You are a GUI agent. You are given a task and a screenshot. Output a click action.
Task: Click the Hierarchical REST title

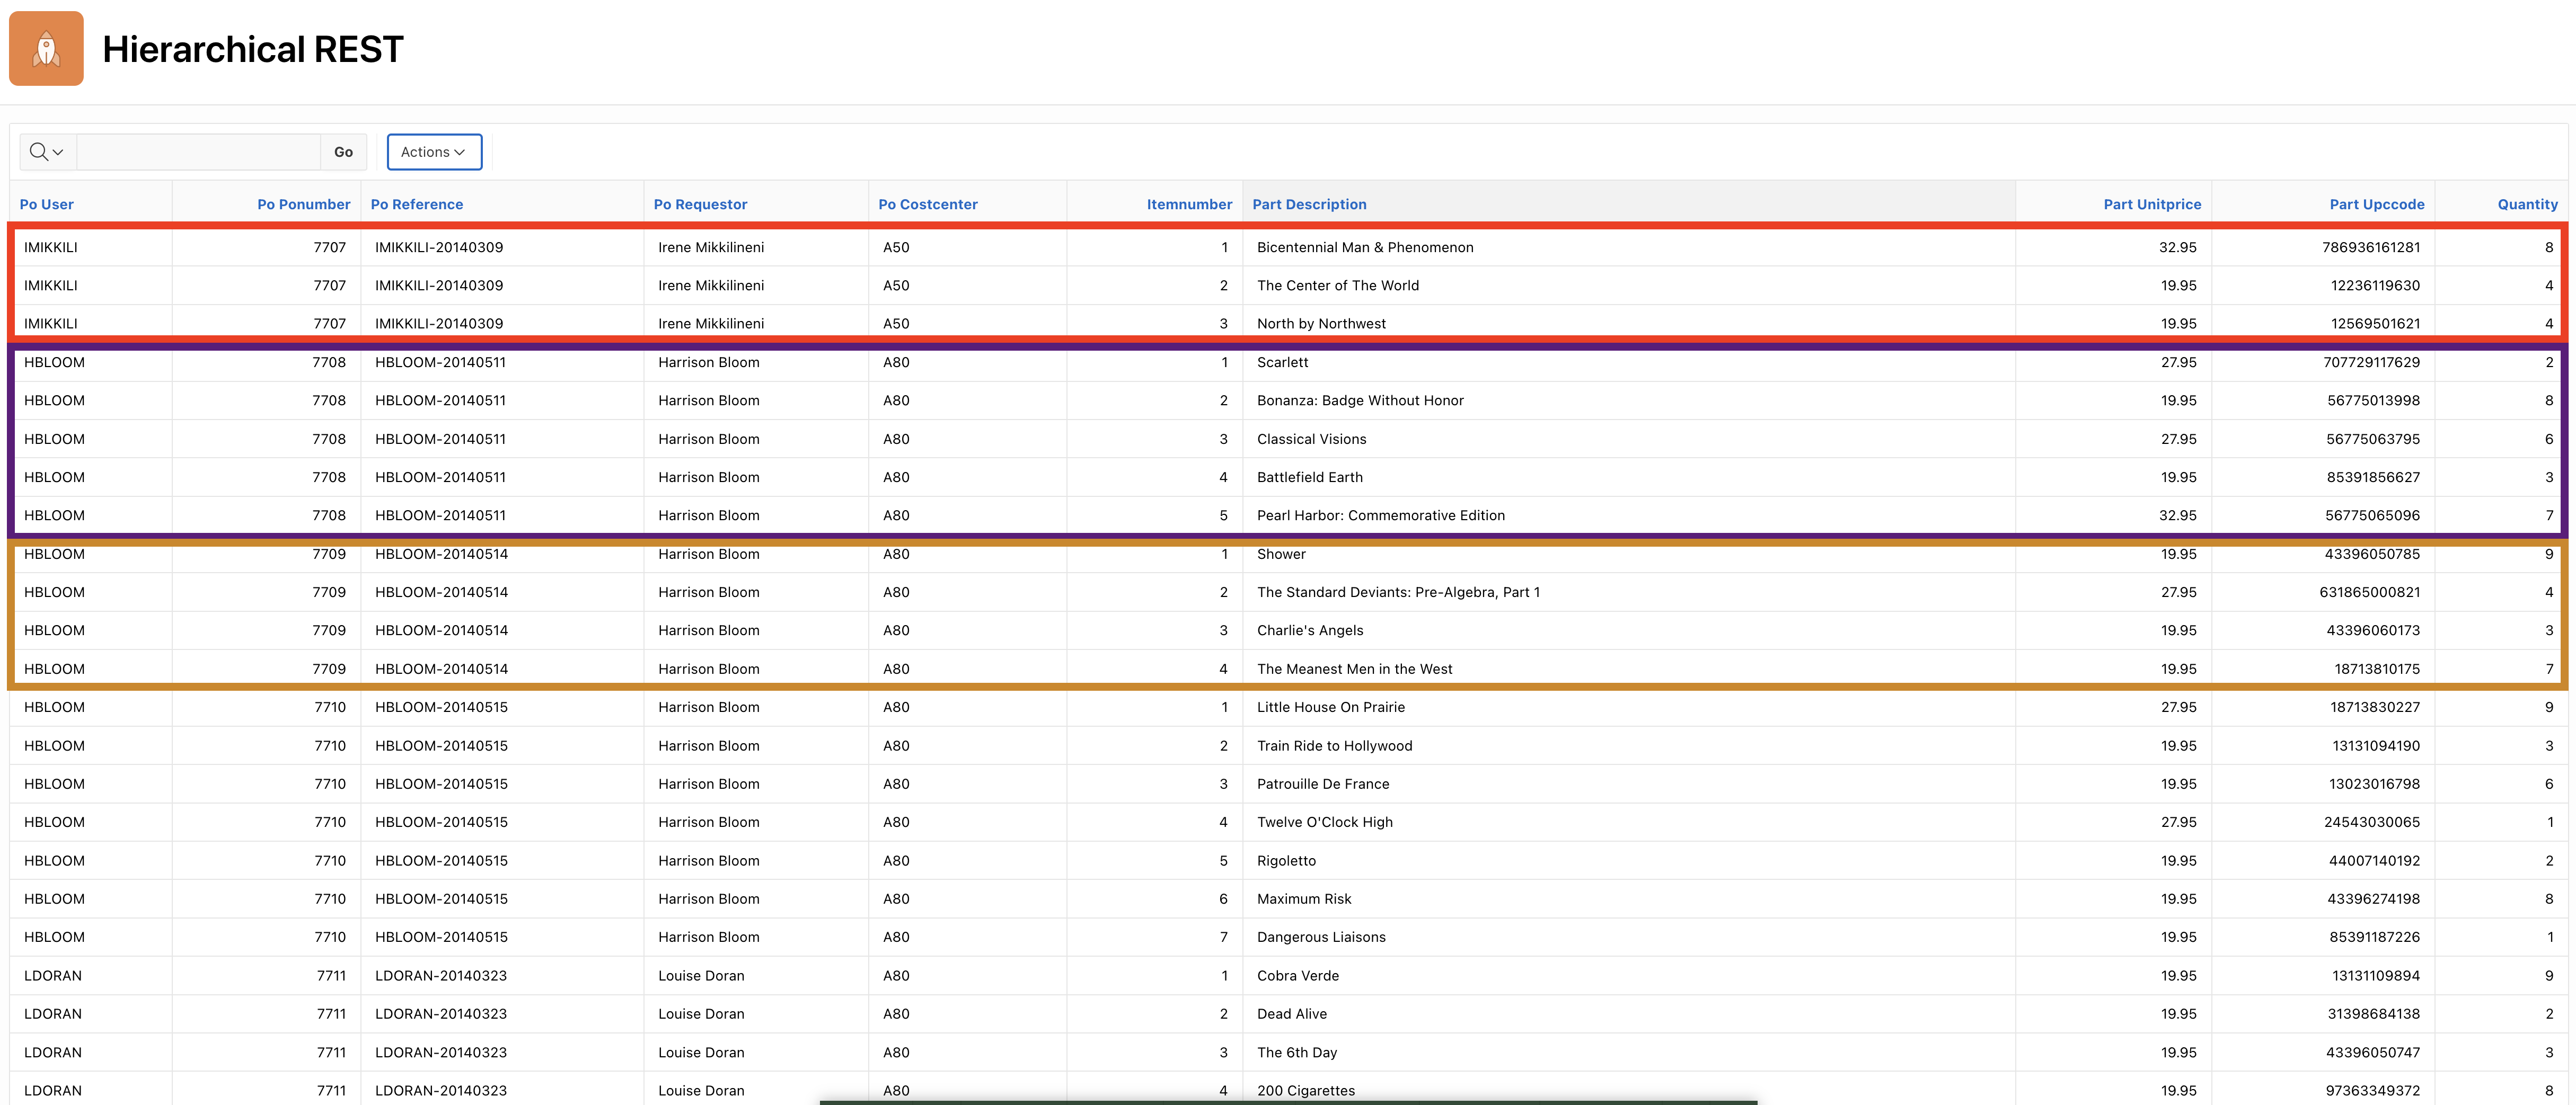252,49
